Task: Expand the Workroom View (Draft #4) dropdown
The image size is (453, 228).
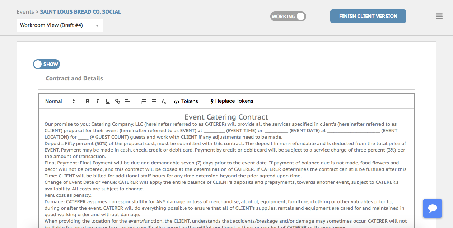Action: tap(60, 25)
